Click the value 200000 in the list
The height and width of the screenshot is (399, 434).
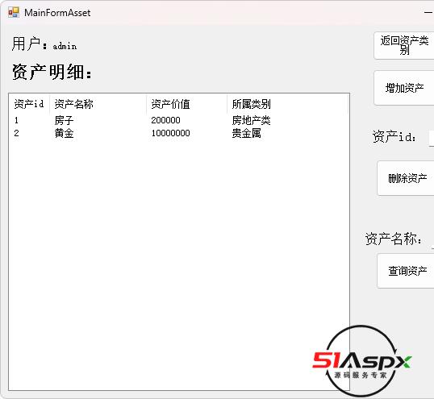pos(165,120)
